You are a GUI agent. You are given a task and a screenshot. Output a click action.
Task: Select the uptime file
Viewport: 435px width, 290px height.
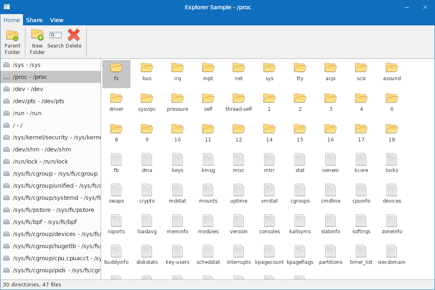238,196
